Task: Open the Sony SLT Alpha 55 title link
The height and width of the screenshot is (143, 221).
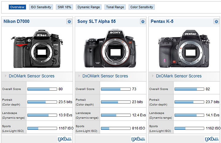Action: click(97, 21)
